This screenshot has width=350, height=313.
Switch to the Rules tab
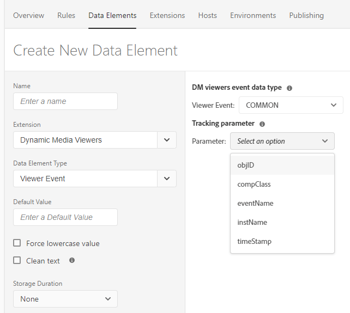pos(67,15)
